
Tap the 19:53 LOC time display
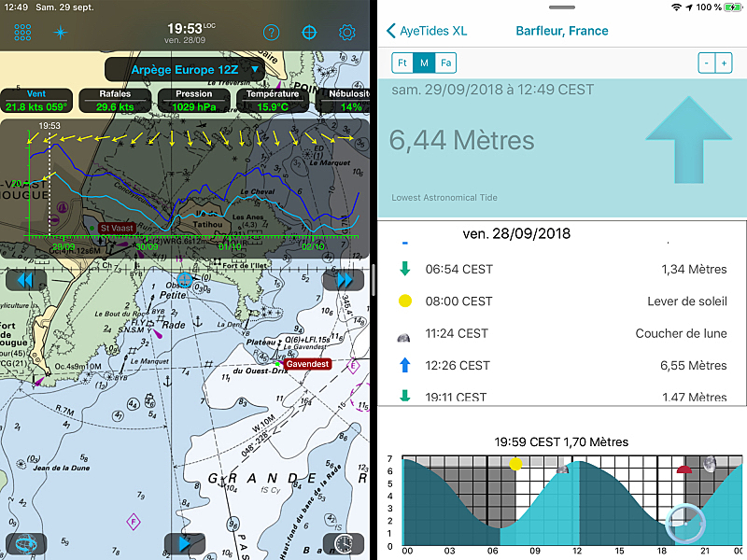point(191,29)
